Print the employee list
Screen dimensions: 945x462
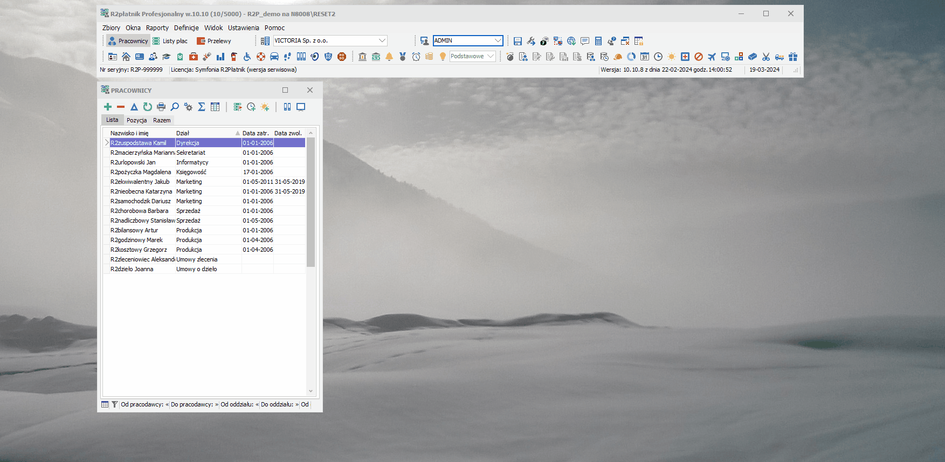click(161, 107)
